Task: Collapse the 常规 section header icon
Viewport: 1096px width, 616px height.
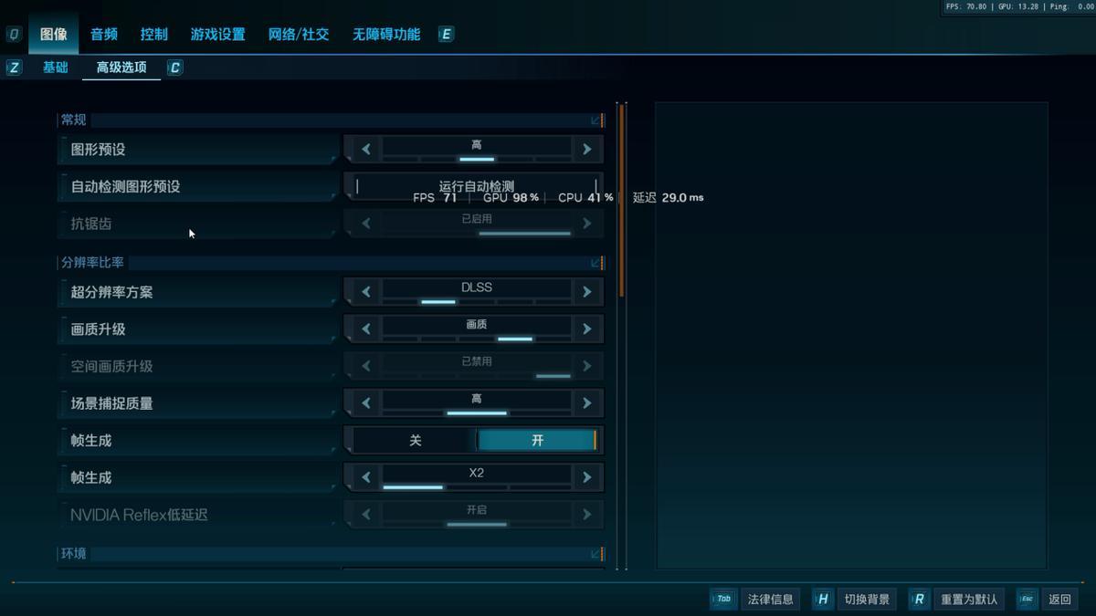Action: 596,120
